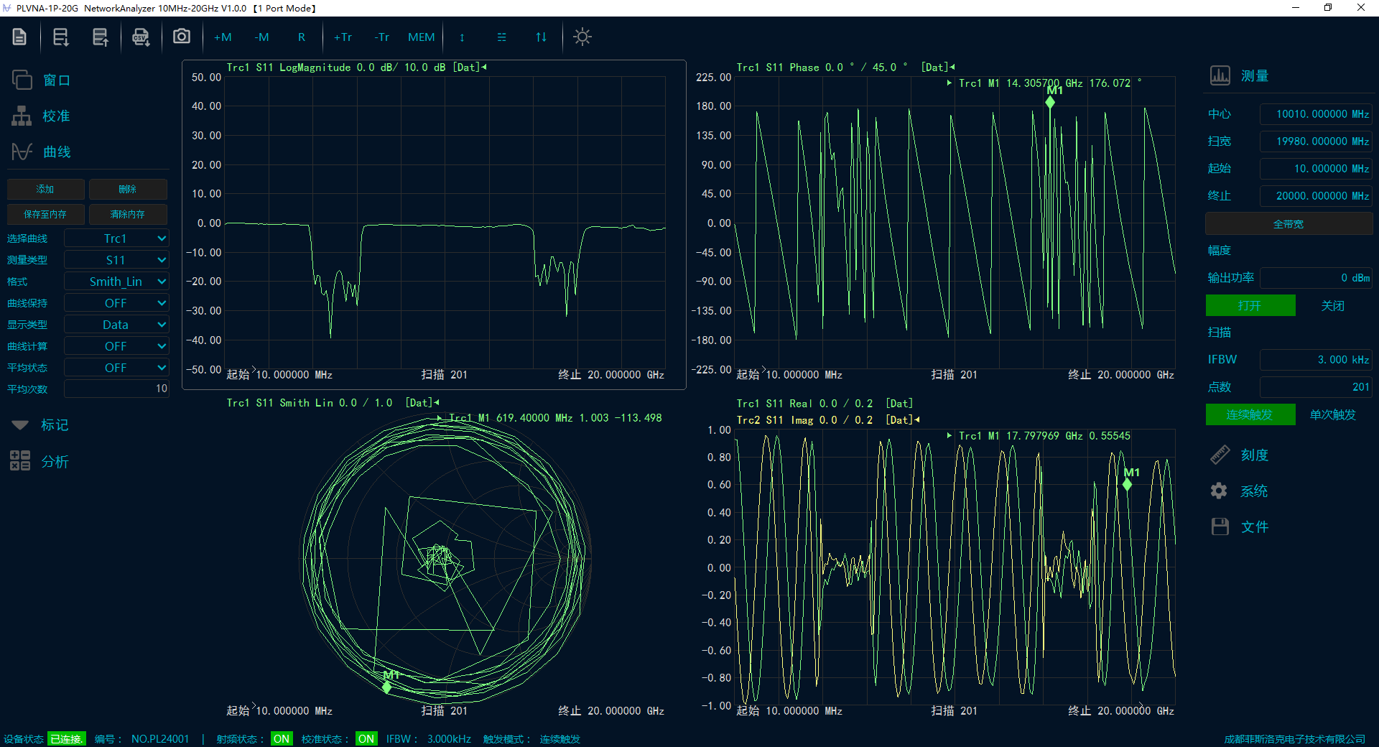Open the 刻度 scale panel
Screen dimensions: 1379x747
1240,455
